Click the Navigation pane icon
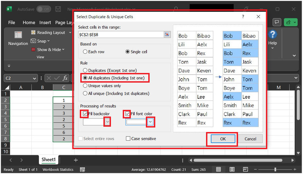Screen dimensions: 303x174 (18, 35)
